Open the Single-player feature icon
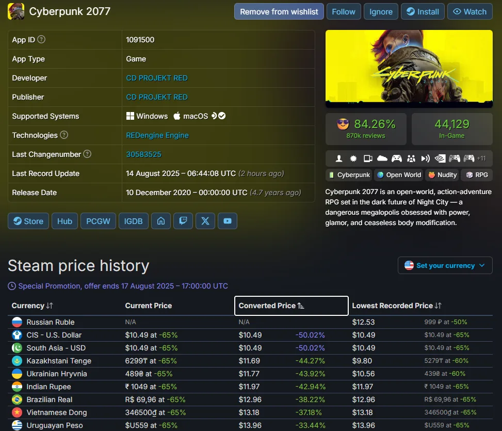The width and height of the screenshot is (502, 431). [x=339, y=158]
